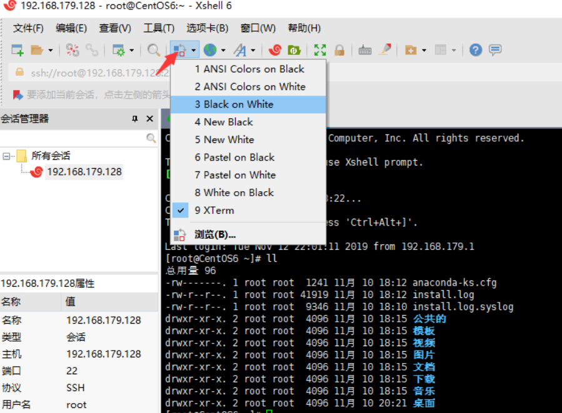562x413 pixels.
Task: Select 8 White on Black scheme
Action: (x=248, y=192)
